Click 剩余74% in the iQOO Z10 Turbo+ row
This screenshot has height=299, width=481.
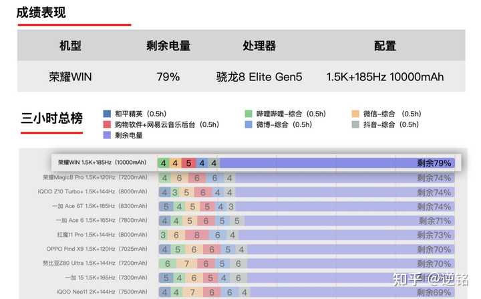point(434,193)
